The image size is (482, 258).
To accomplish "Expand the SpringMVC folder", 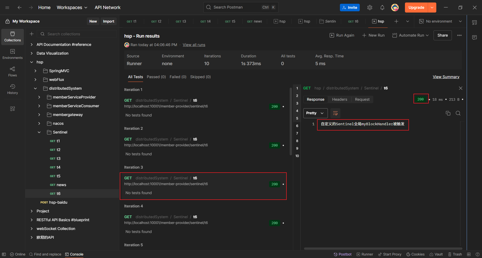I will tap(35, 71).
